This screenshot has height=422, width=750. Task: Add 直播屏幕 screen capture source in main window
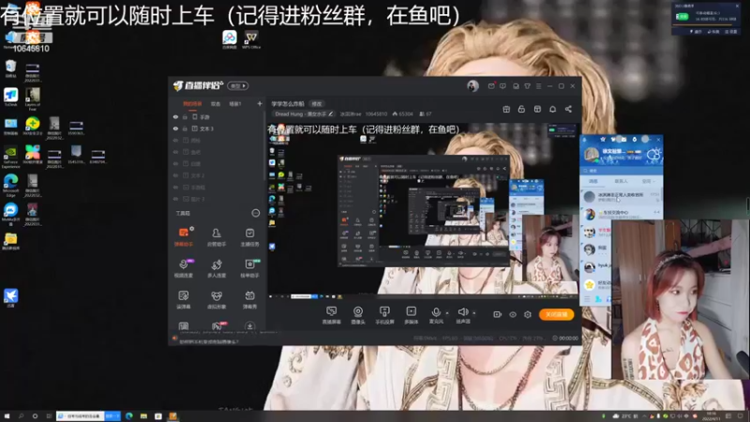[x=331, y=315]
